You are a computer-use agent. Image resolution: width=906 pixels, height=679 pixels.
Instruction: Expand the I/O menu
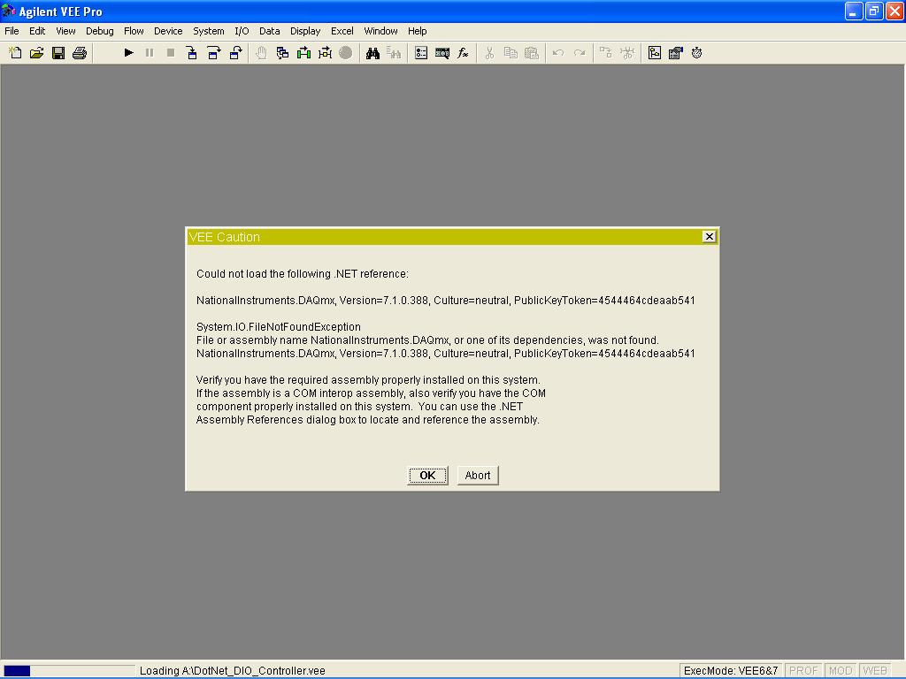coord(242,31)
